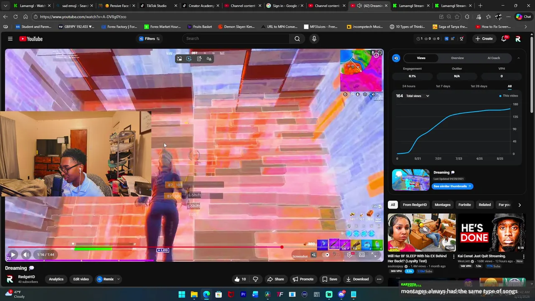
Task: Select 1st 28 days time range
Action: click(479, 86)
